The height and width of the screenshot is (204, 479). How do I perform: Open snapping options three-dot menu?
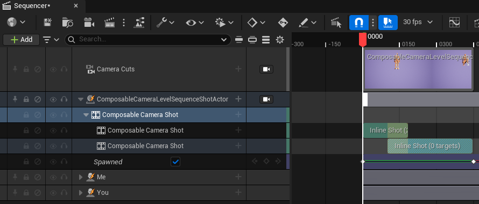click(372, 22)
